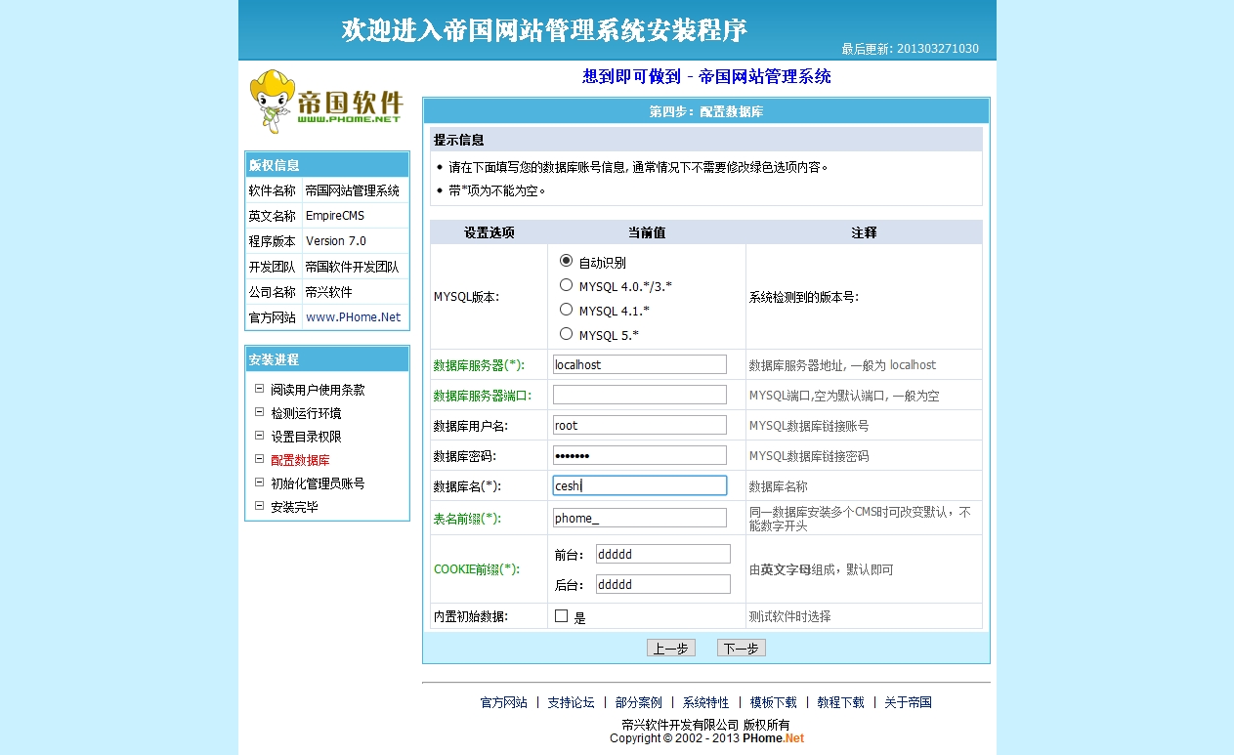Click the 数据库用户名 field containing root

640,425
